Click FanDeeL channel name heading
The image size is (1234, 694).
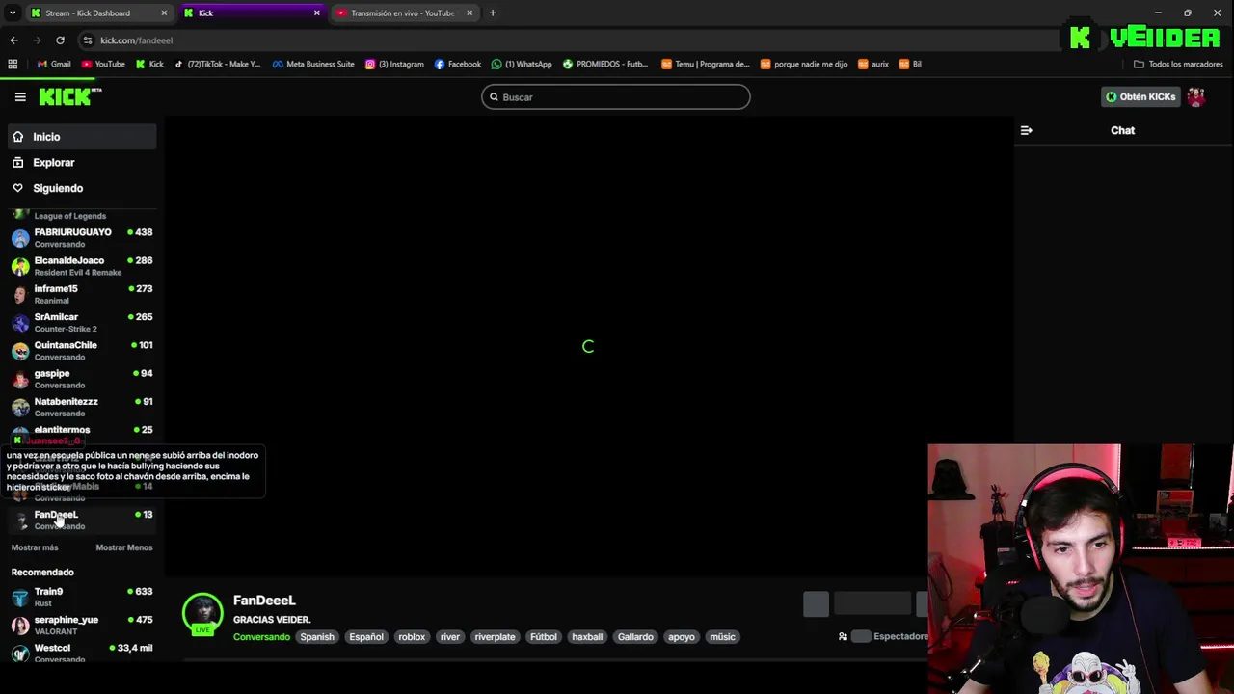[264, 601]
